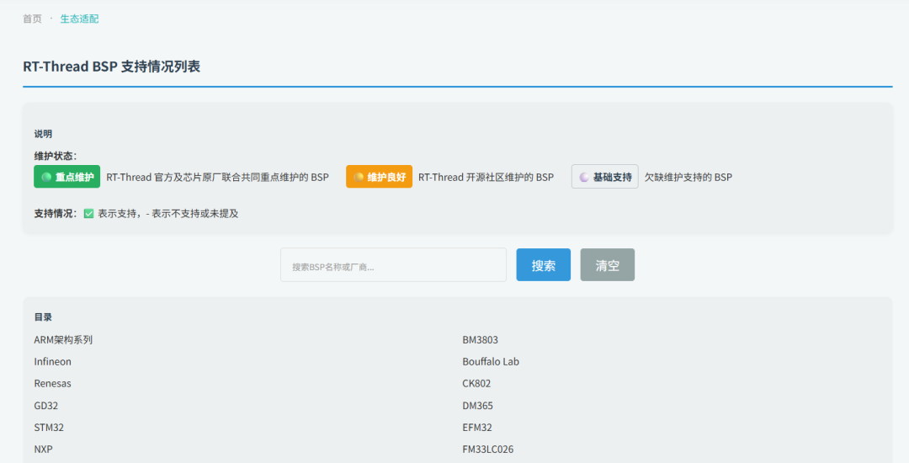The image size is (909, 463).
Task: Select the NXP directory entry
Action: pos(43,449)
